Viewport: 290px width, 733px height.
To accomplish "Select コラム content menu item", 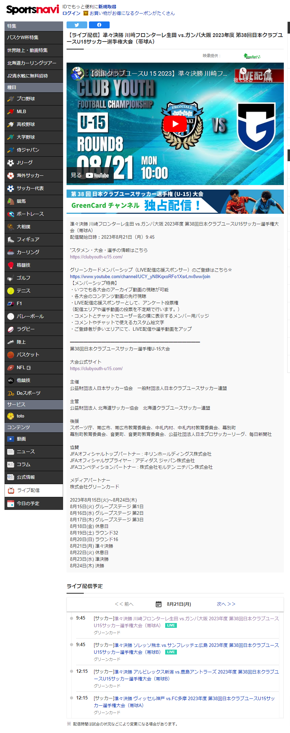I will click(x=34, y=465).
